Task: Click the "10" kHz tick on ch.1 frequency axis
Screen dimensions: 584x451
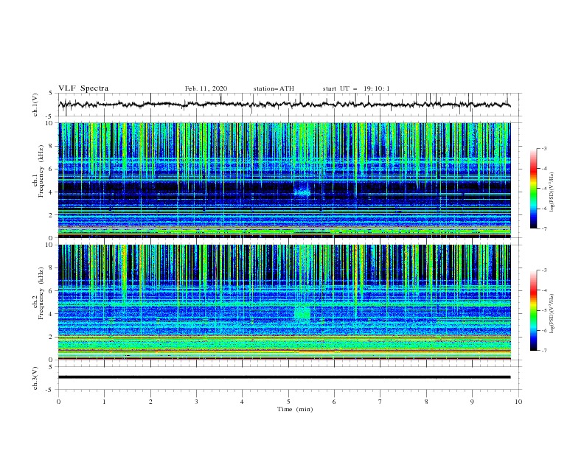Action: coord(50,123)
